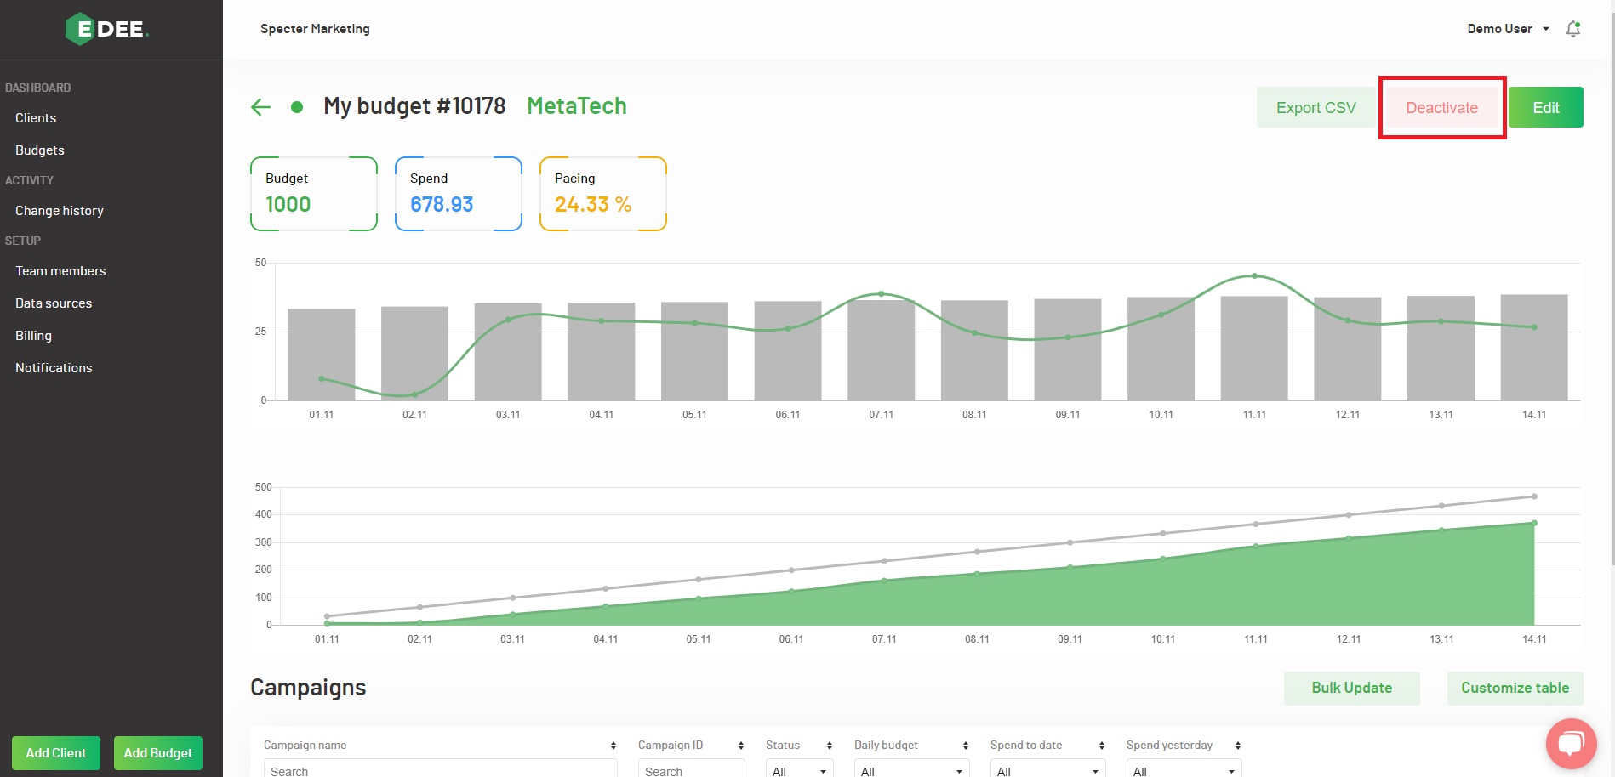Click the green active status dot
This screenshot has height=777, width=1615.
click(297, 107)
